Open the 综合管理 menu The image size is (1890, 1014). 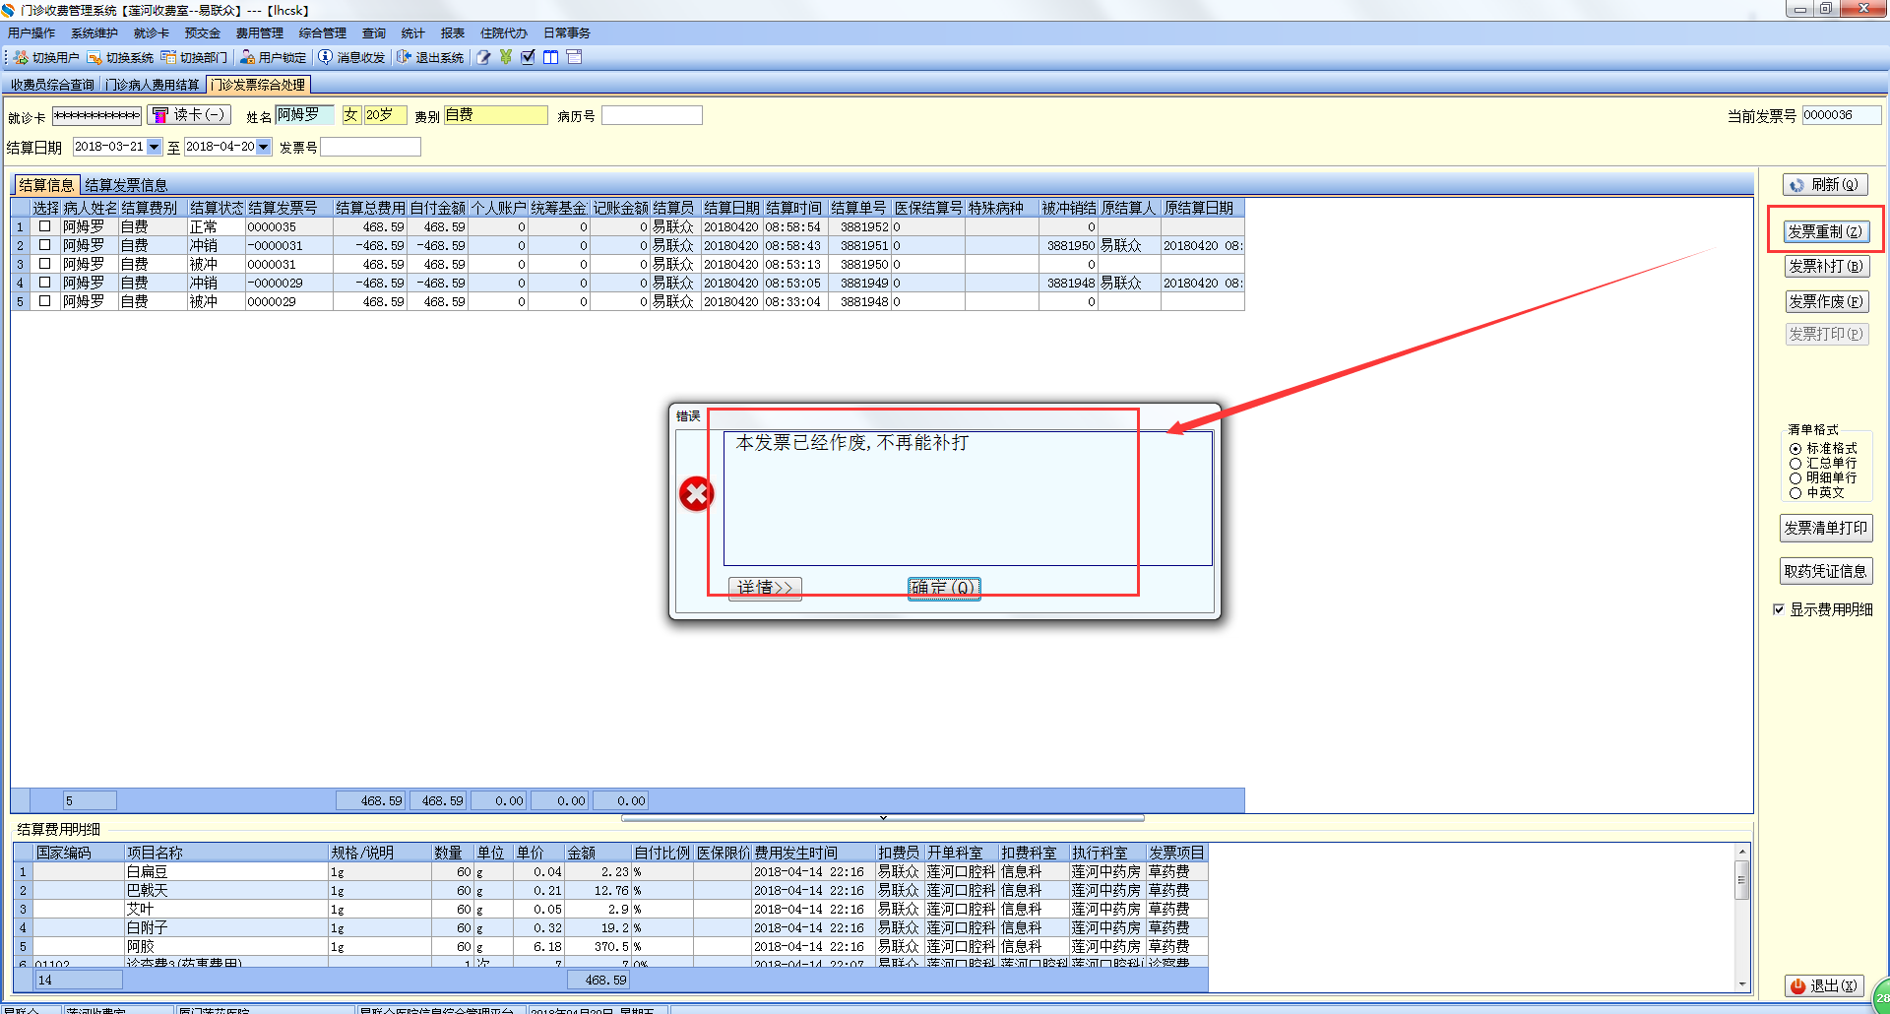323,33
